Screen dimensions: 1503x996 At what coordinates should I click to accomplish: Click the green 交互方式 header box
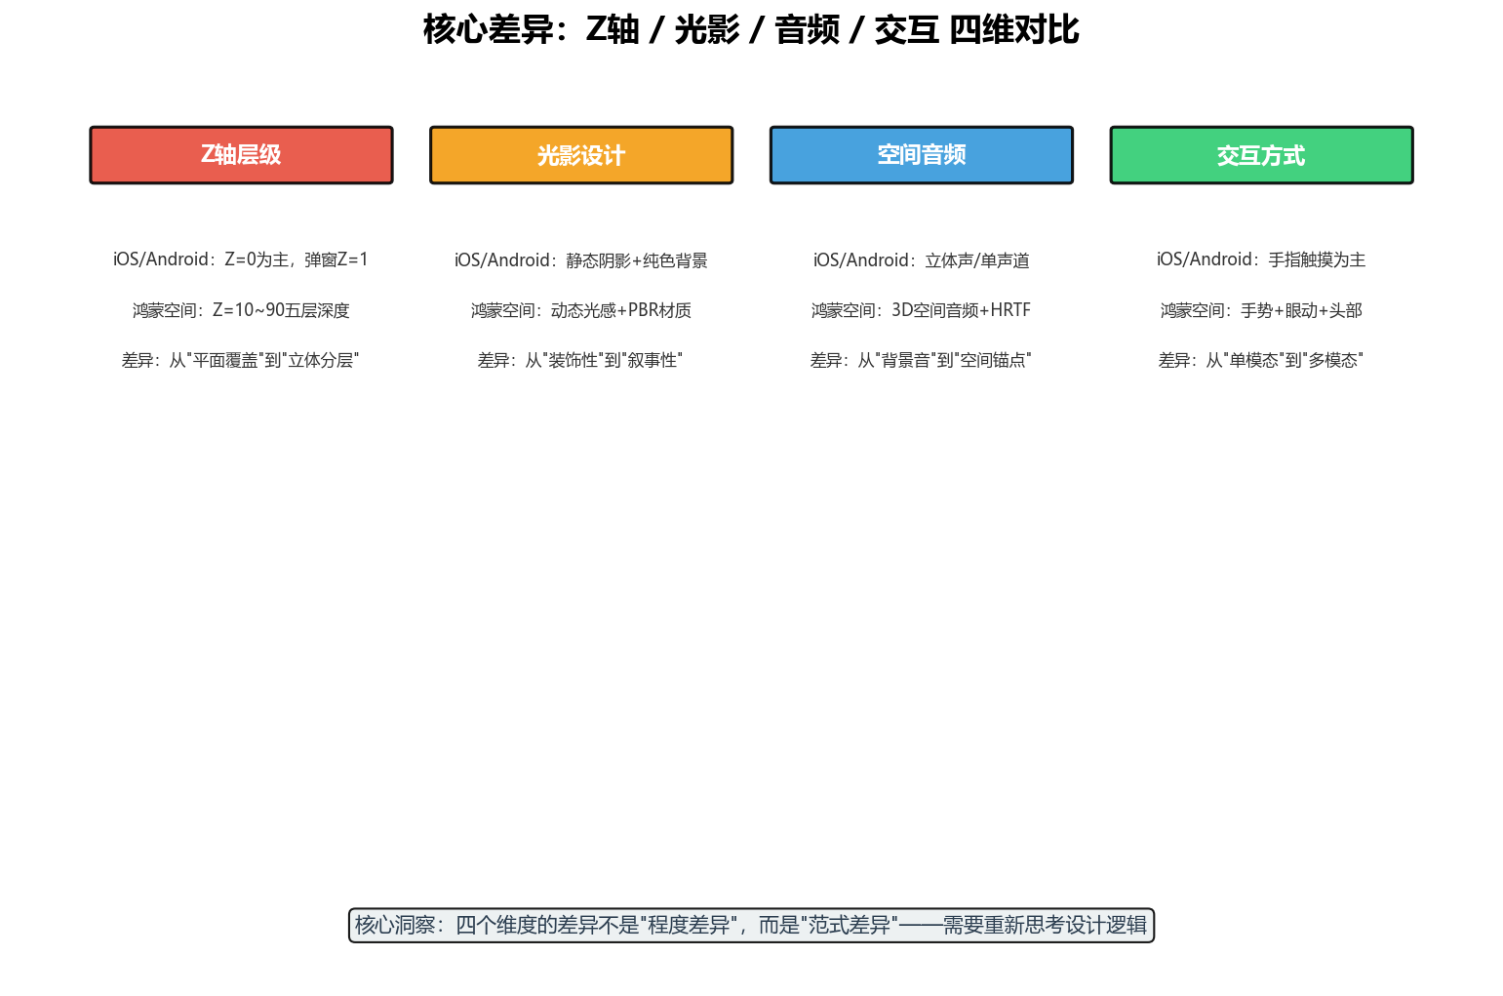point(1261,155)
